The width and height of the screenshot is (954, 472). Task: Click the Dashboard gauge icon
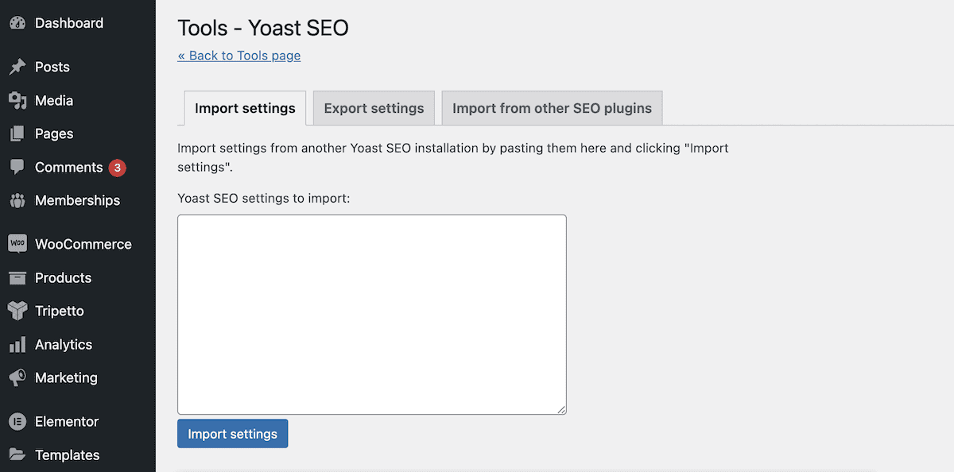pyautogui.click(x=17, y=23)
